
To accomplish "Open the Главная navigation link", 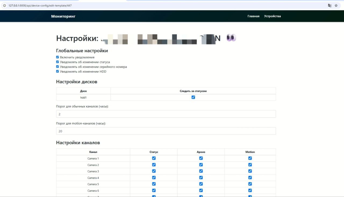I will (253, 16).
